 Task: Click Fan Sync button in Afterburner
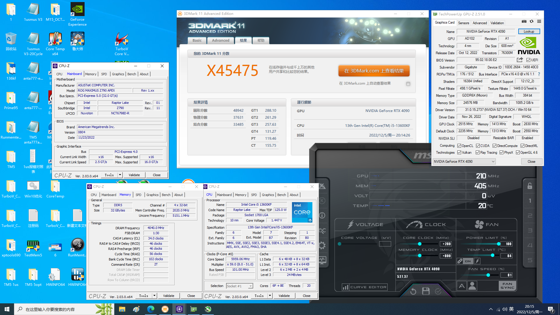coord(507,286)
